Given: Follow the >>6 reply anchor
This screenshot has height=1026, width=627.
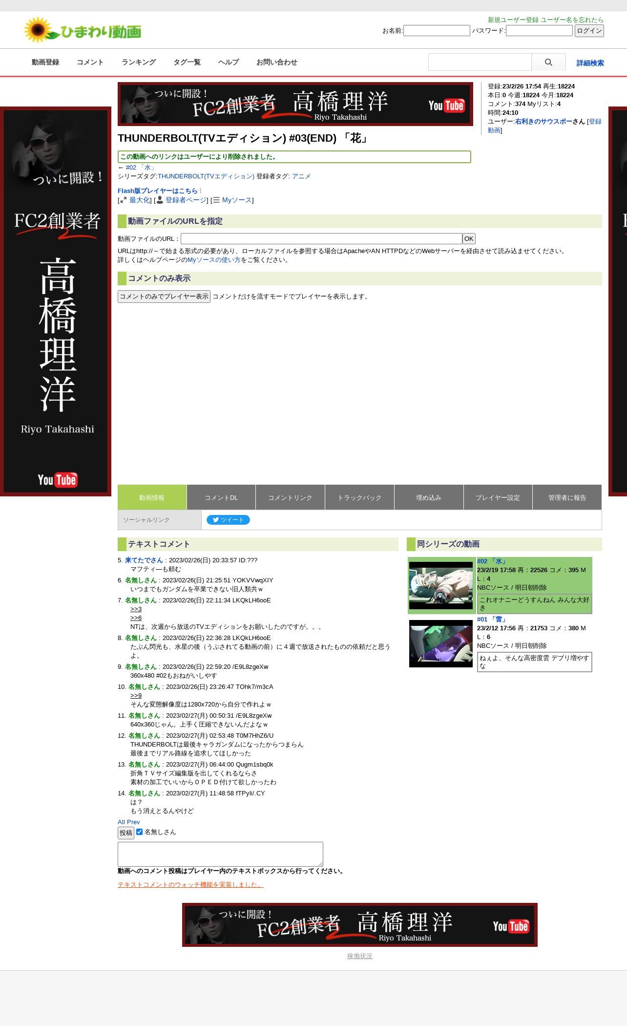Looking at the screenshot, I should coord(136,618).
